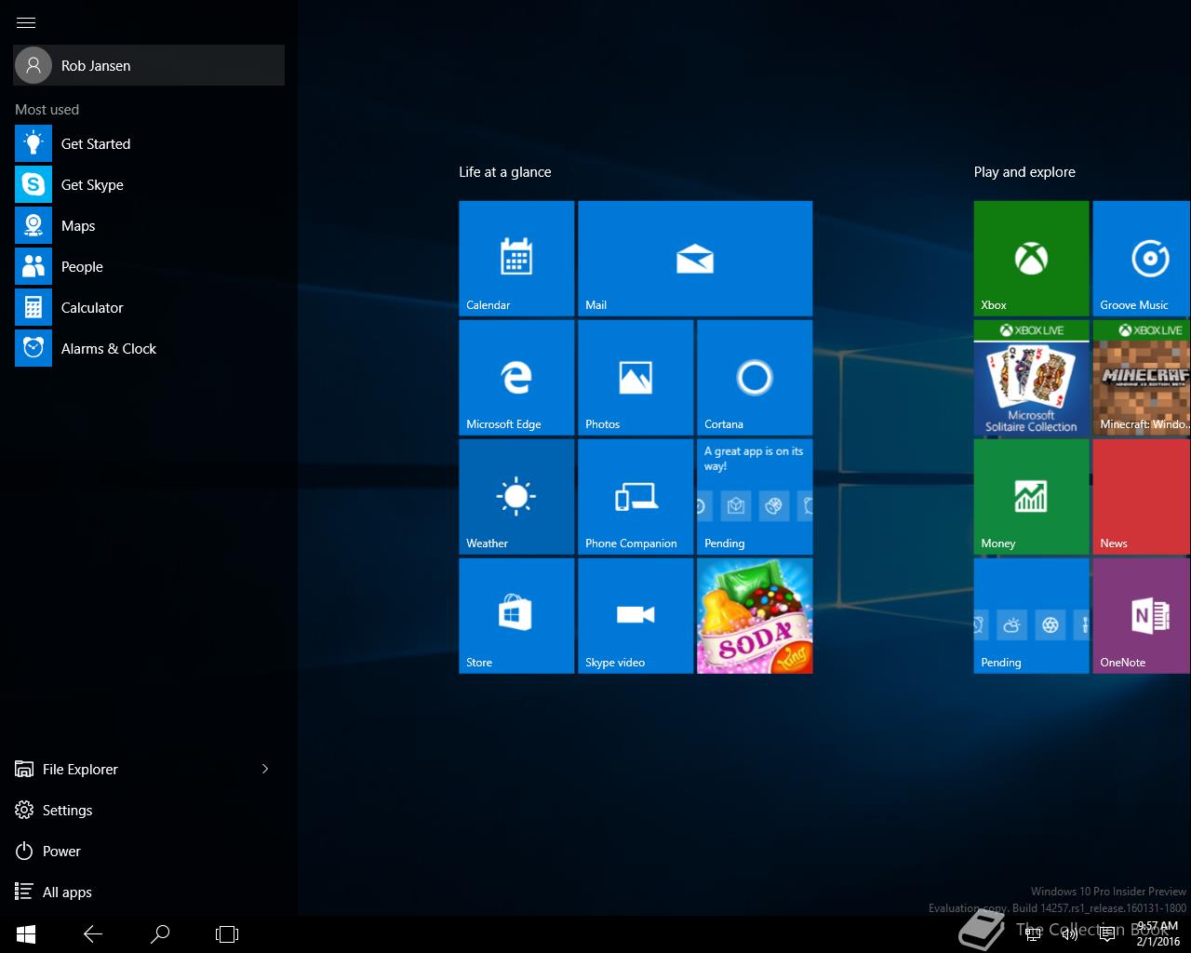Open the Minecraft Windows 10 tile
The width and height of the screenshot is (1191, 953).
(x=1142, y=378)
